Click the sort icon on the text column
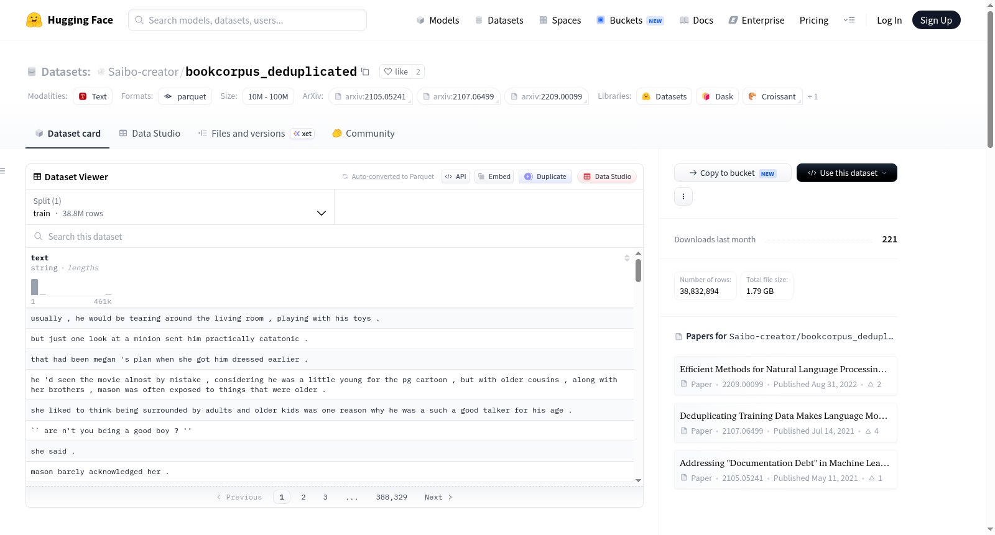This screenshot has width=995, height=535. pyautogui.click(x=627, y=258)
